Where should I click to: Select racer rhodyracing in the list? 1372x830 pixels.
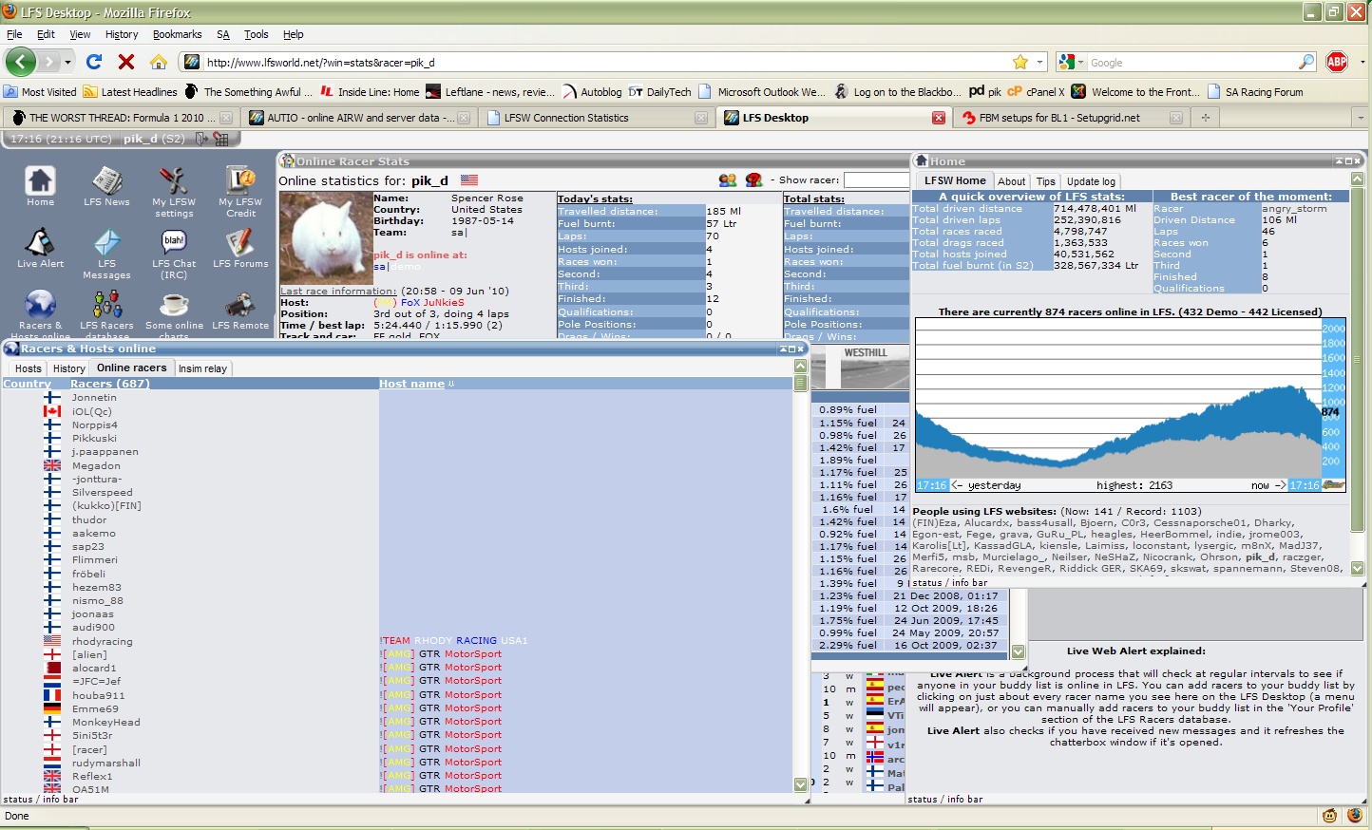point(103,641)
